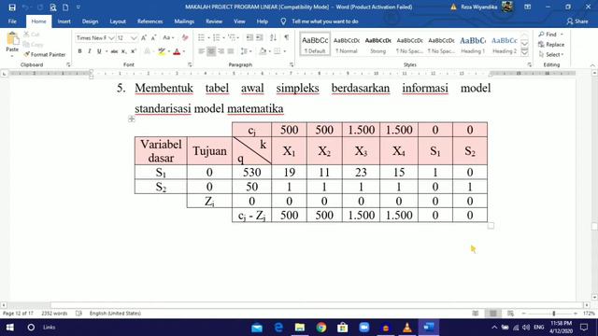Click the table move handle icon
The height and width of the screenshot is (336, 598).
pos(132,119)
